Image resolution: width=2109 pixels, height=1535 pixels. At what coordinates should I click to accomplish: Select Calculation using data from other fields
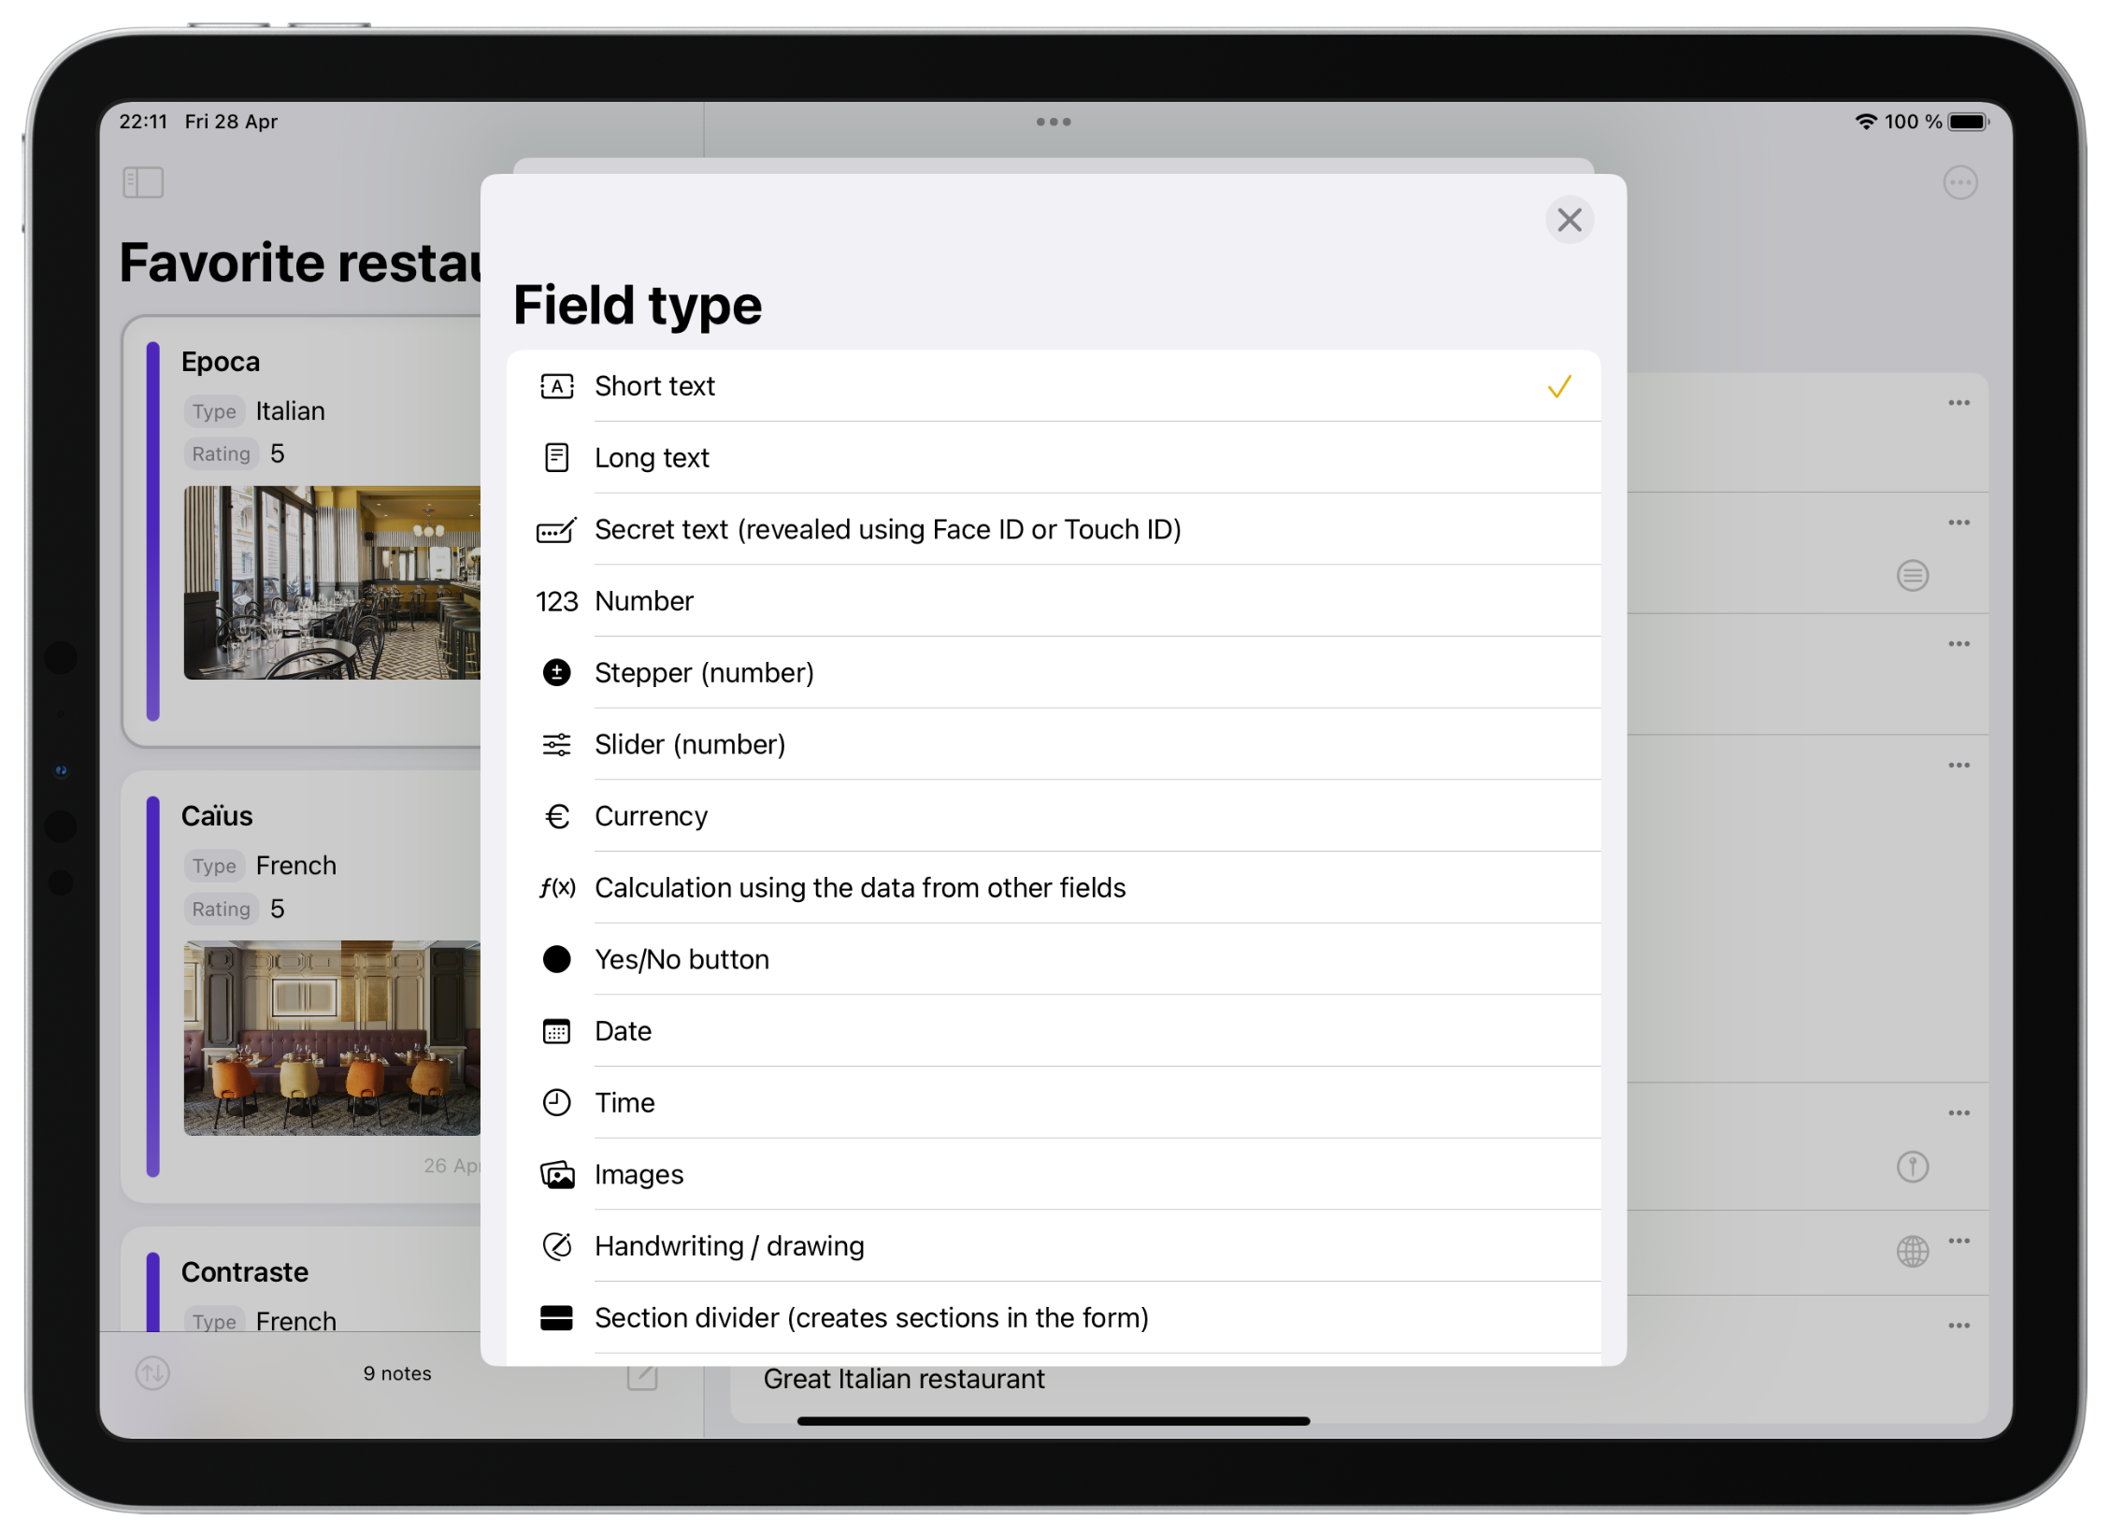1053,888
